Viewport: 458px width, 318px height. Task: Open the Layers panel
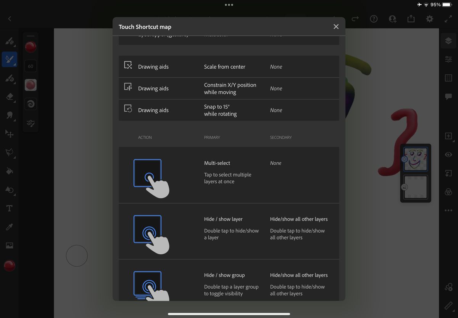[448, 40]
